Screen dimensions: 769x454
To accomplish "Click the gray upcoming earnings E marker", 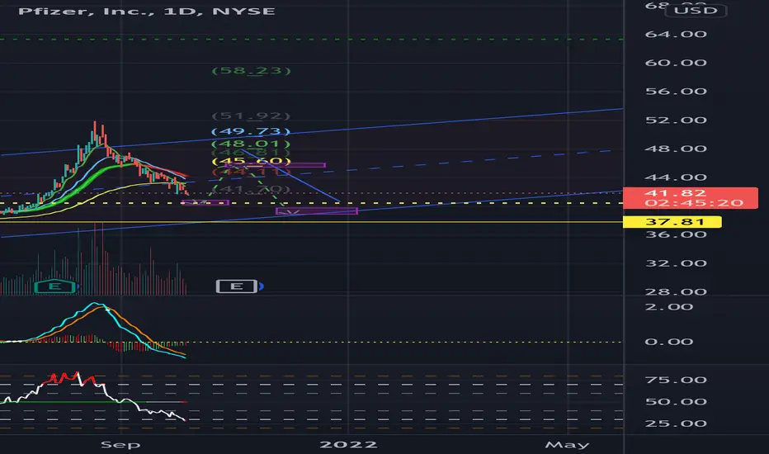I will (x=238, y=286).
